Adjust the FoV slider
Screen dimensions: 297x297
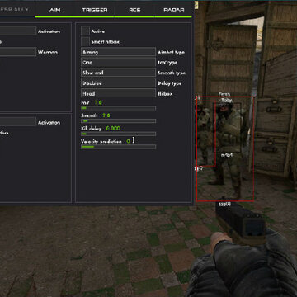click(118, 108)
